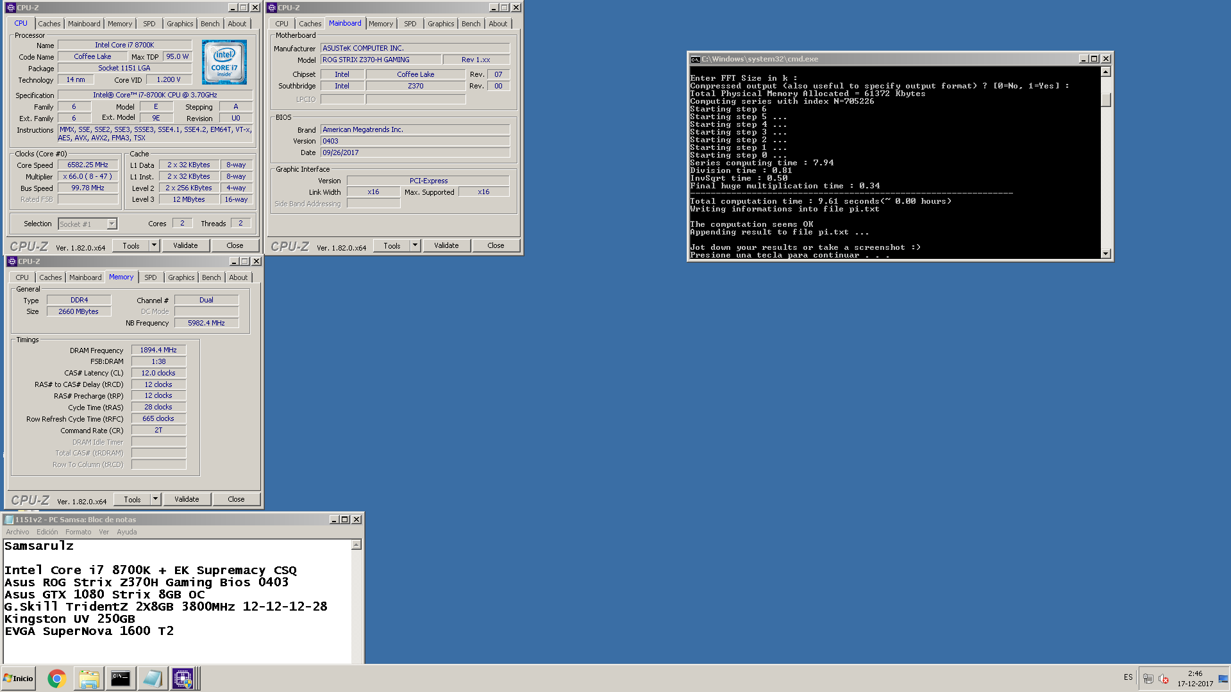
Task: Click Validate in Memory CPU-Z window
Action: click(187, 499)
